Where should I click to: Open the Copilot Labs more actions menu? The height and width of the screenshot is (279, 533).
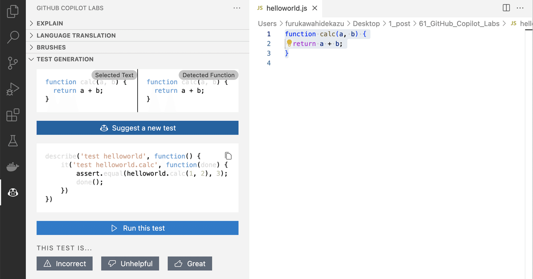coord(237,8)
